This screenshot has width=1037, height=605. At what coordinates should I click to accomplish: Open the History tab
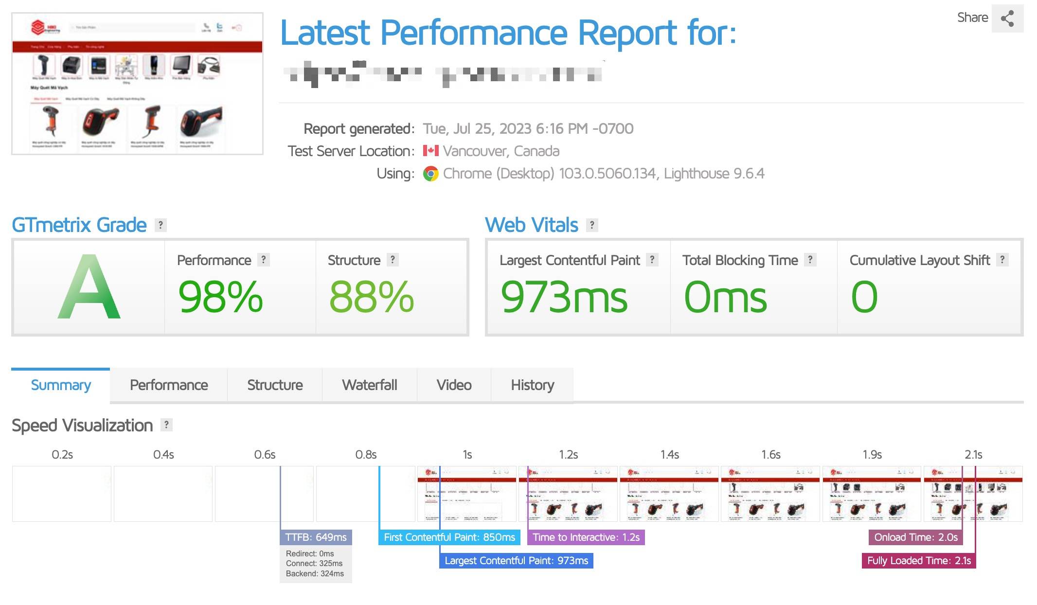pos(532,385)
